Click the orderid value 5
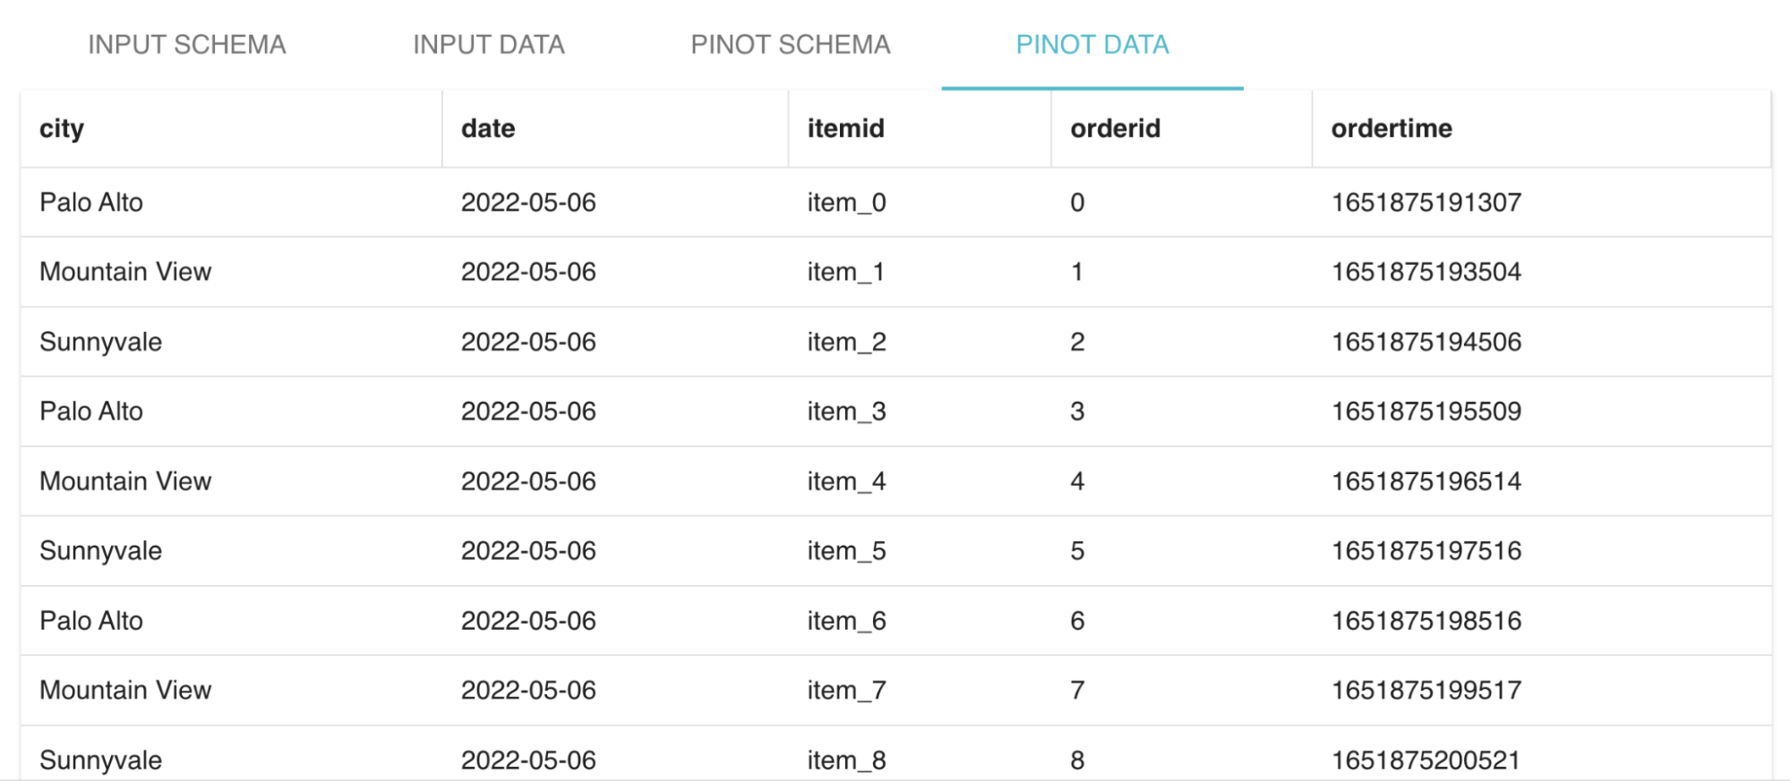Image resolution: width=1790 pixels, height=781 pixels. tap(1076, 550)
